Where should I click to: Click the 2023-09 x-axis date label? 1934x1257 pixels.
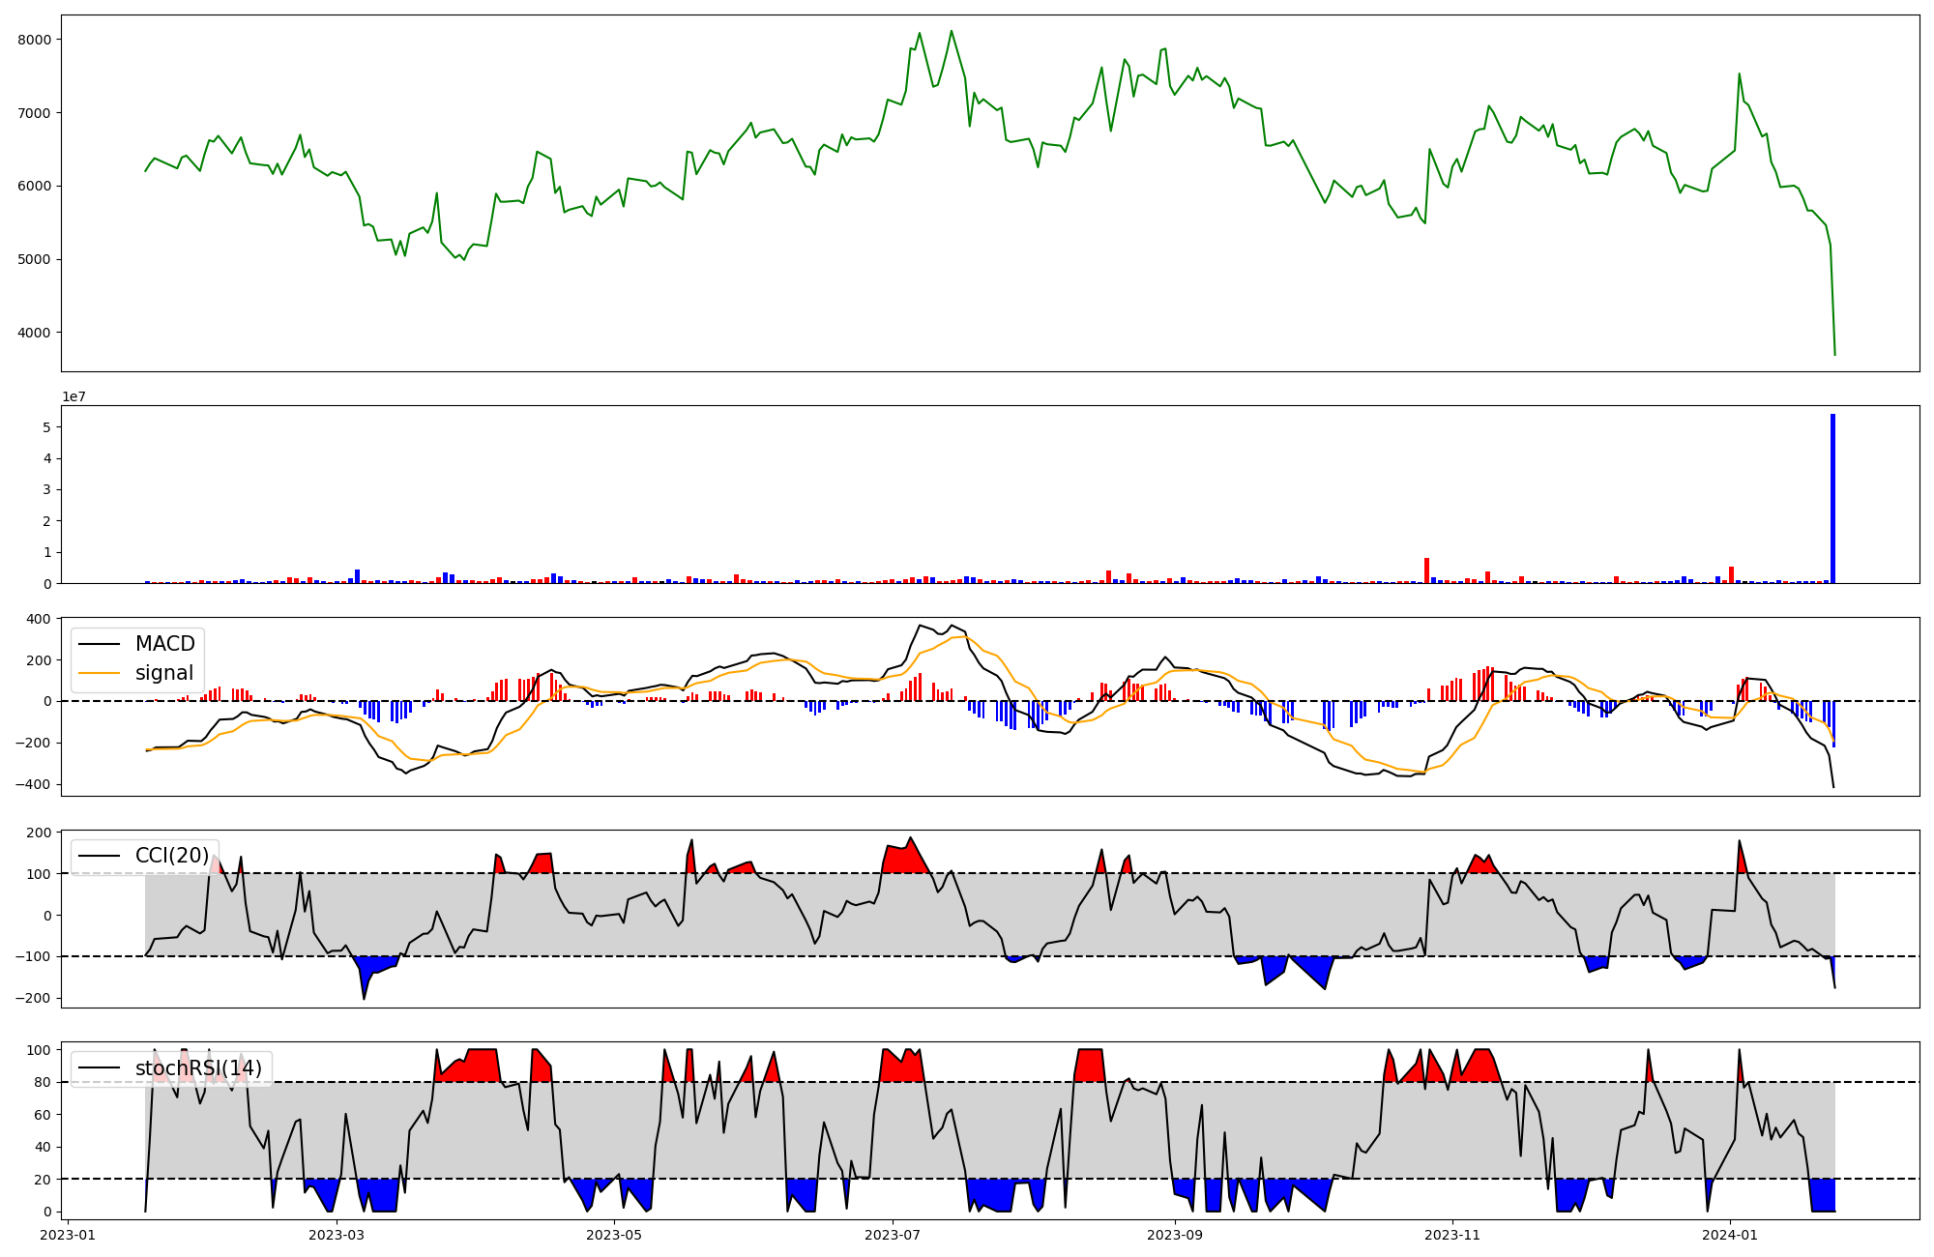(x=1174, y=1235)
